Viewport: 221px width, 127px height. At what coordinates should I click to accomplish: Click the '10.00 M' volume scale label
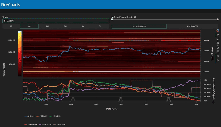pos(11,52)
